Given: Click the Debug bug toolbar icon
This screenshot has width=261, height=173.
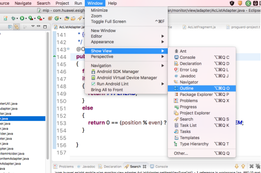Looking at the screenshot, I should 13,18.
